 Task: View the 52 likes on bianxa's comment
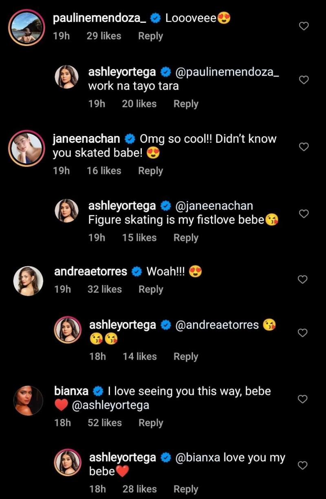(105, 423)
